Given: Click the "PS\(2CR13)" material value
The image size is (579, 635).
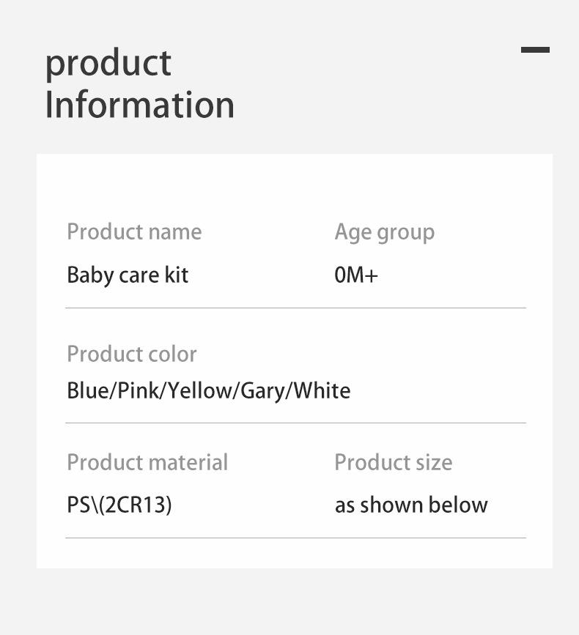Looking at the screenshot, I should [x=119, y=505].
